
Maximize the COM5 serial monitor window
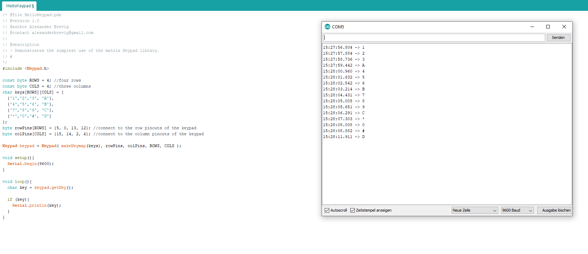point(548,27)
